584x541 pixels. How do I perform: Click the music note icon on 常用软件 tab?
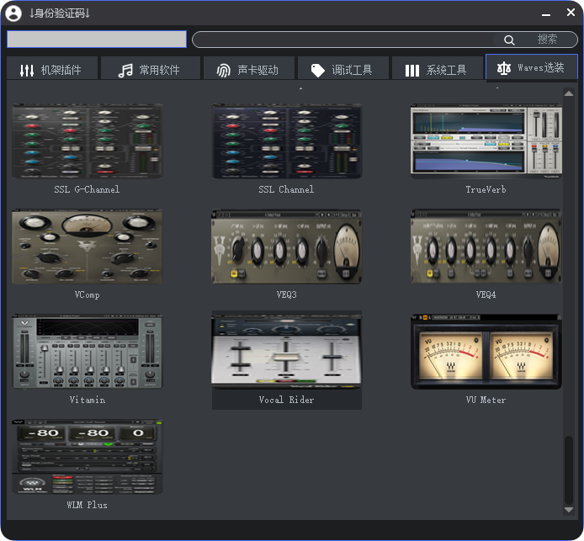point(125,70)
